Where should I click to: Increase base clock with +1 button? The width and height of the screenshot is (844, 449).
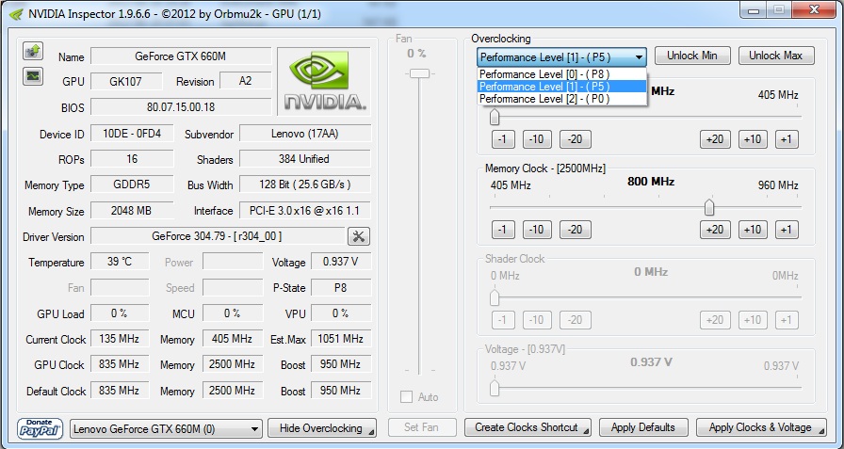(x=787, y=139)
